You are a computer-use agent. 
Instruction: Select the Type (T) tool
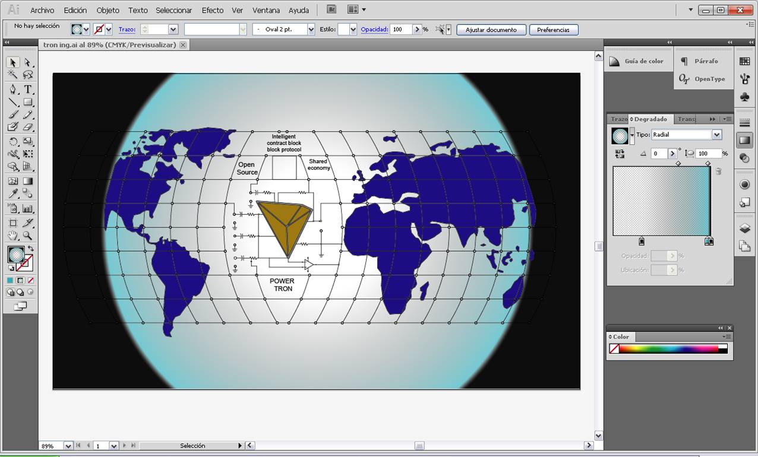[x=27, y=90]
